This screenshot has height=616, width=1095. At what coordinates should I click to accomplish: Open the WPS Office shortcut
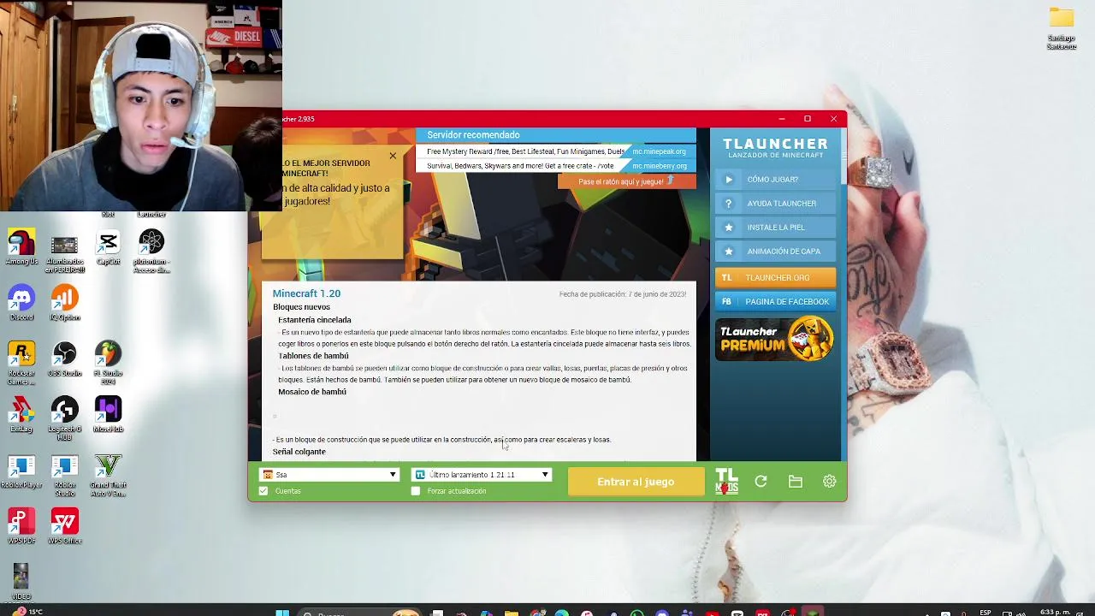[65, 527]
